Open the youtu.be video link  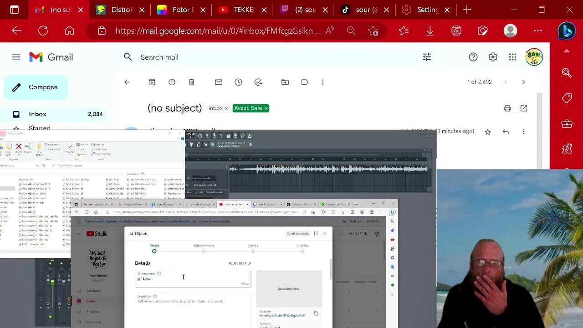coord(282,316)
